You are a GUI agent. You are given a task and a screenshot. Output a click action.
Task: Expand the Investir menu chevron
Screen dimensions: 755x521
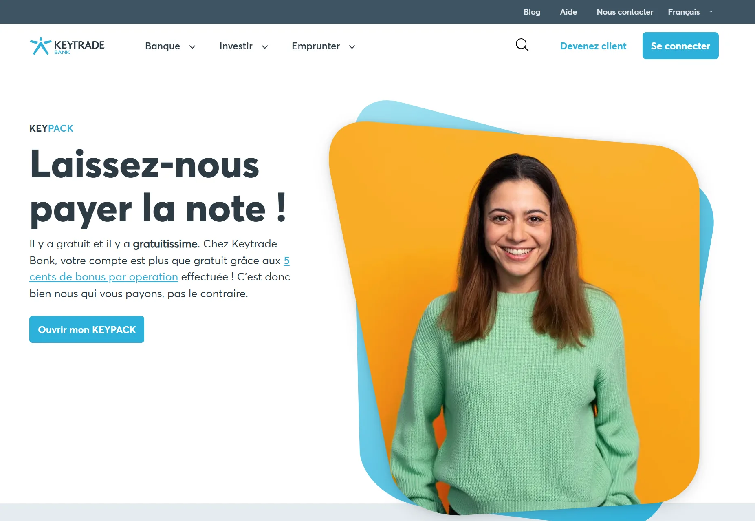tap(265, 47)
